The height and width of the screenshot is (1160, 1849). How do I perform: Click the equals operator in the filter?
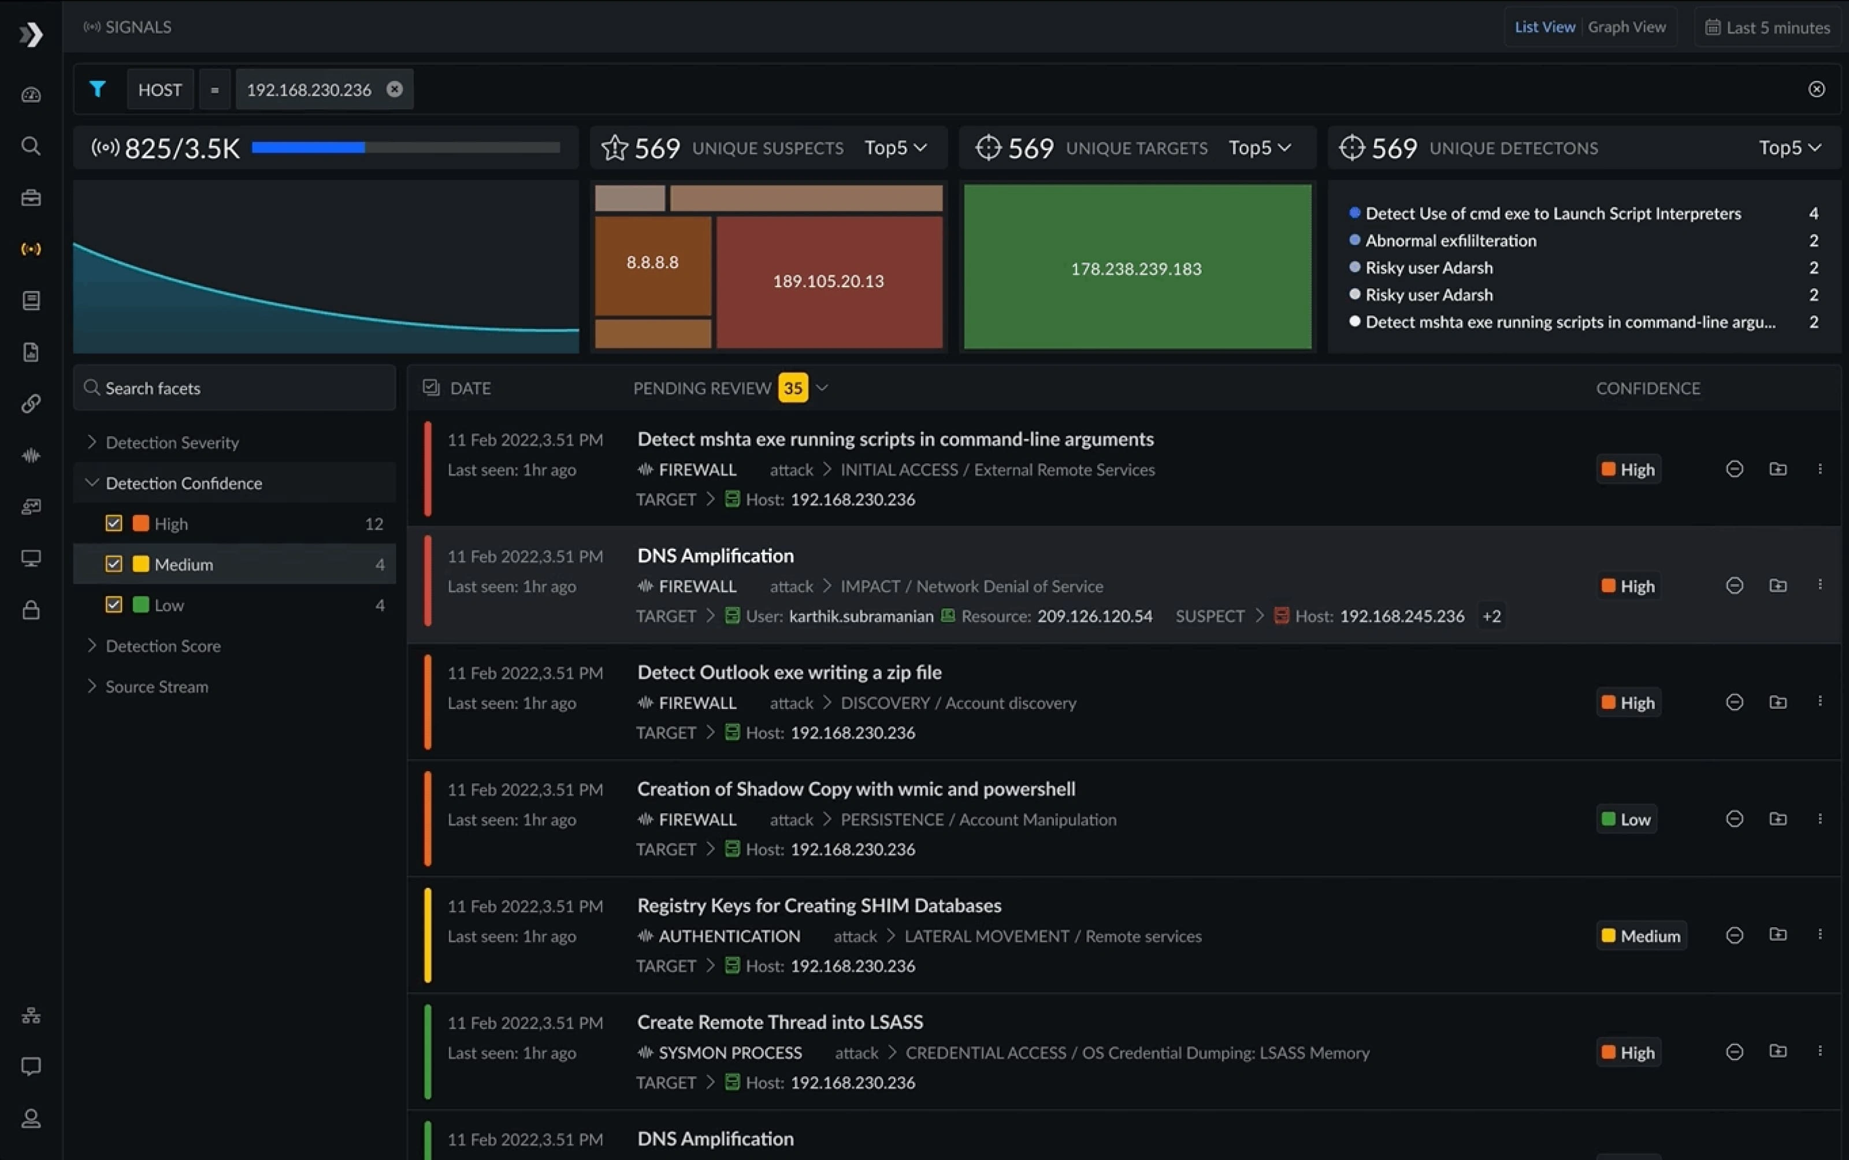click(215, 89)
